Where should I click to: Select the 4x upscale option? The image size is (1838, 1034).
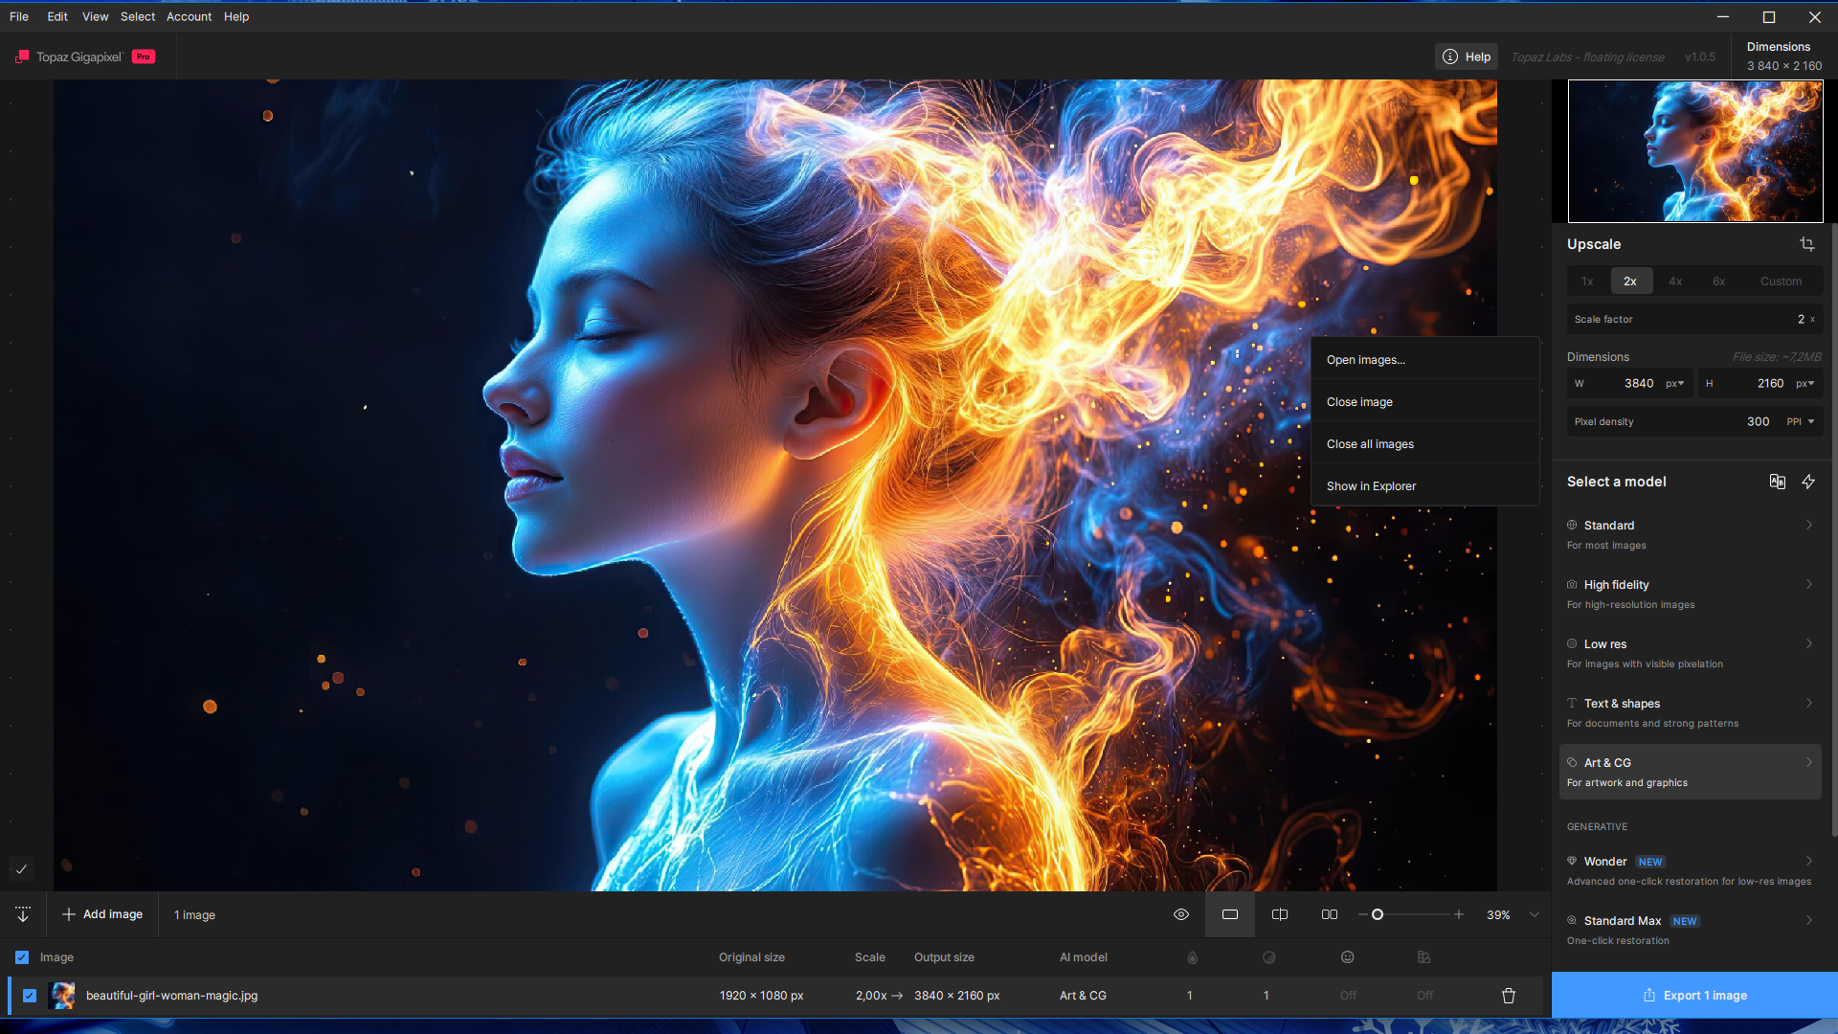(x=1675, y=281)
